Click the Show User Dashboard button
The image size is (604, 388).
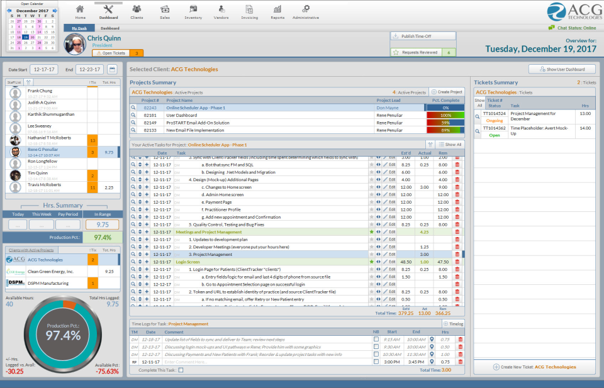(x=562, y=69)
